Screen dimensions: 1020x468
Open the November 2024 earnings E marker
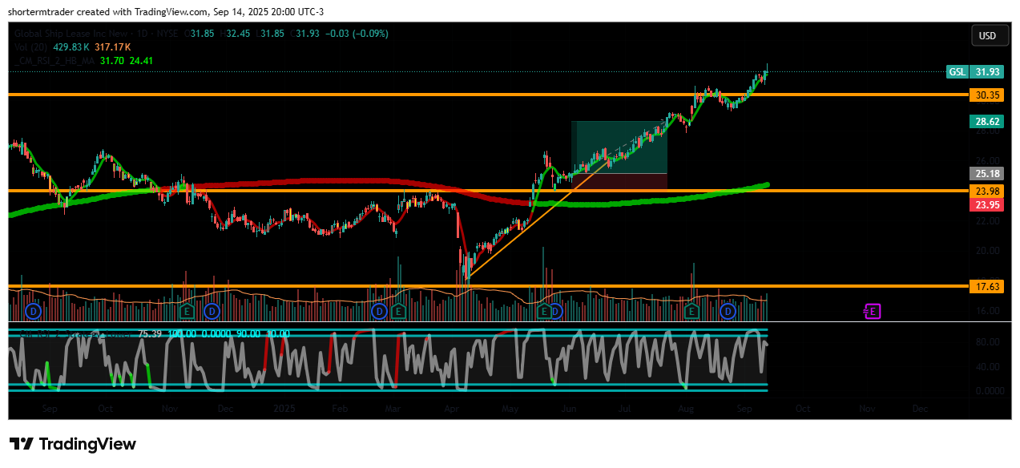pos(188,311)
